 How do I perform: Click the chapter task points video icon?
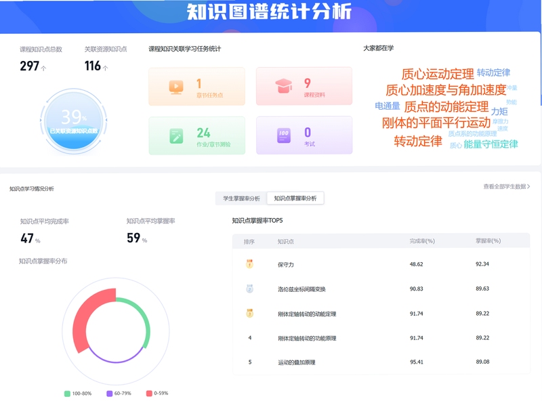point(176,87)
